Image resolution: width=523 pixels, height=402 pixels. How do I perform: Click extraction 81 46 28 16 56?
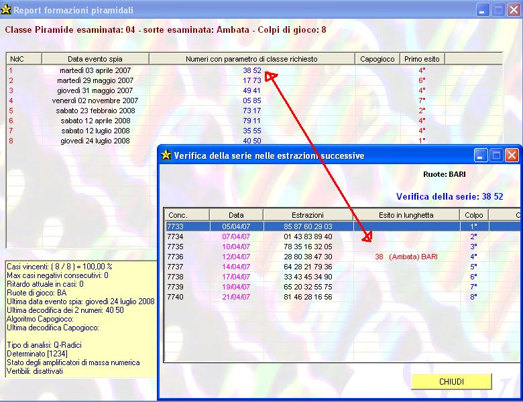click(x=308, y=297)
